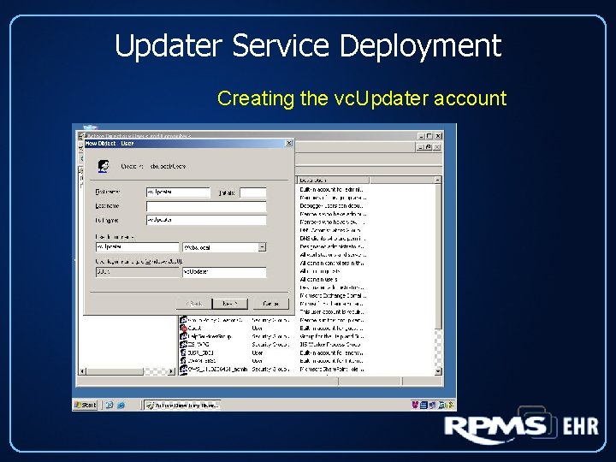Image resolution: width=616 pixels, height=462 pixels.
Task: Click the Initials input field
Action: pyautogui.click(x=253, y=192)
